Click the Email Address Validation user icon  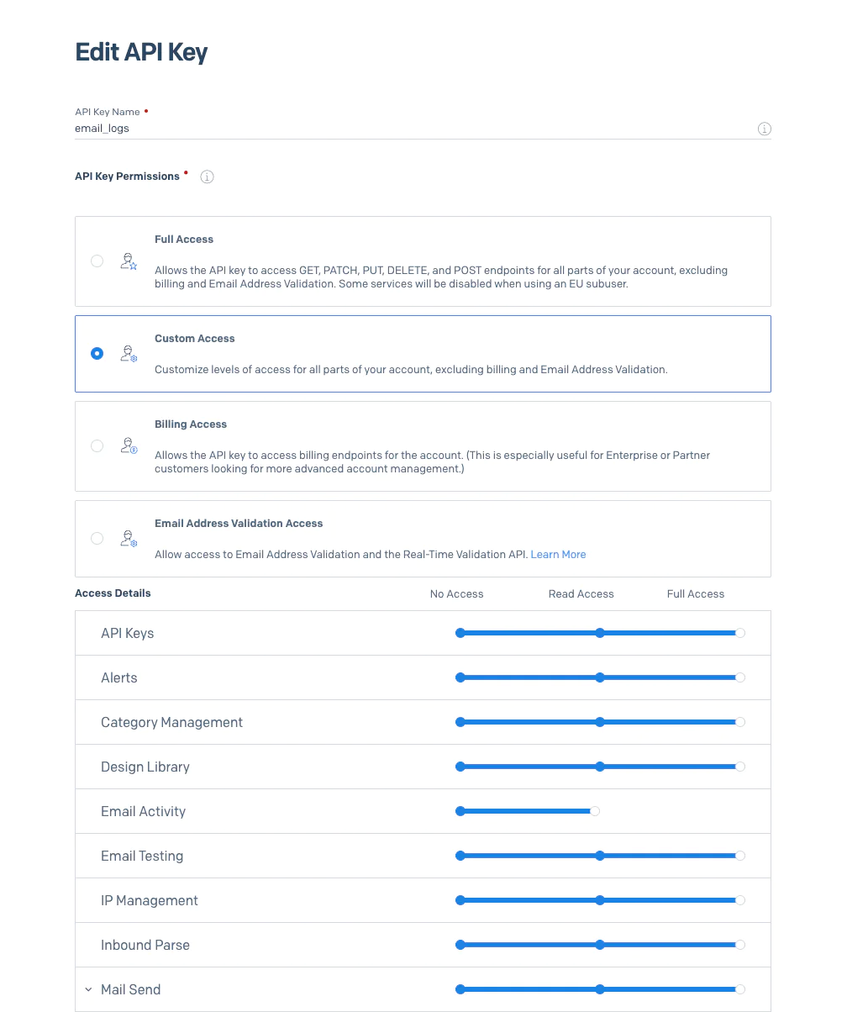coord(128,539)
